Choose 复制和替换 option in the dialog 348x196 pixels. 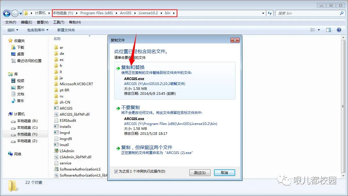point(175,81)
